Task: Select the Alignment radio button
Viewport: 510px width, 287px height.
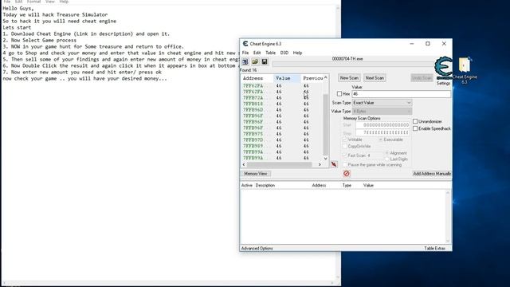Action: [x=387, y=153]
